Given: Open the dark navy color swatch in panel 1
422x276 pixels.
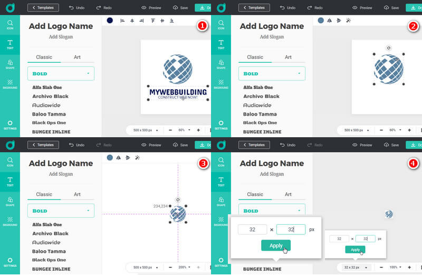Looking at the screenshot, I should tap(110, 21).
